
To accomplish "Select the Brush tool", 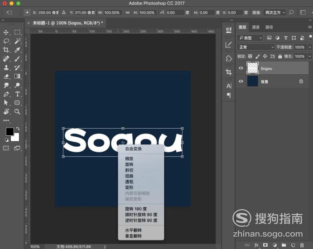I will (17, 58).
